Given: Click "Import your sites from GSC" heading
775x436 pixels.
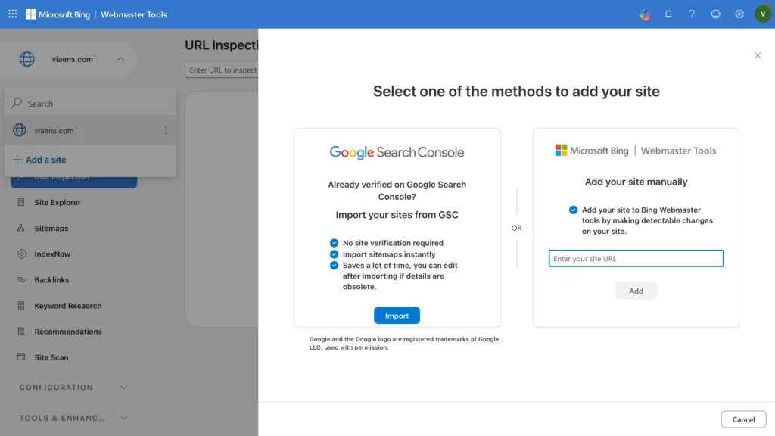Looking at the screenshot, I should tap(397, 215).
